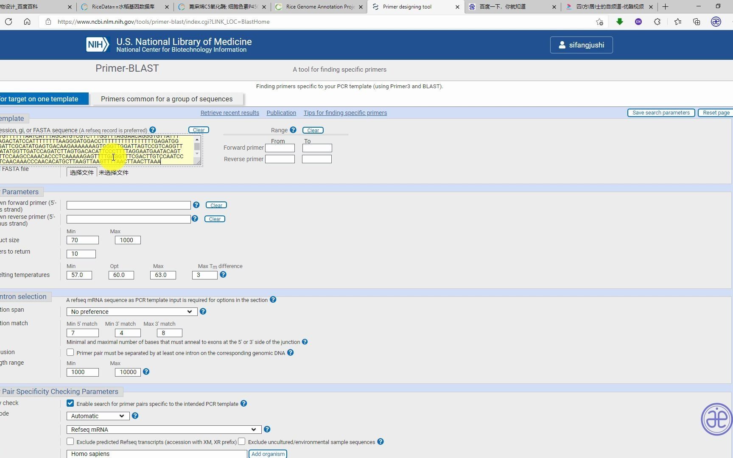733x458 pixels.
Task: Open help for Refseq mRNA database
Action: point(267,429)
